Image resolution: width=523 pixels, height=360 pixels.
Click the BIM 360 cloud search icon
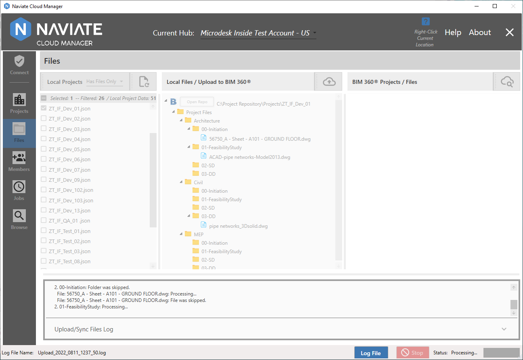pos(507,82)
